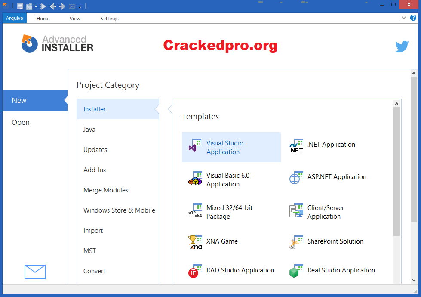Click the outer page scrollbar thumb

click(x=414, y=149)
